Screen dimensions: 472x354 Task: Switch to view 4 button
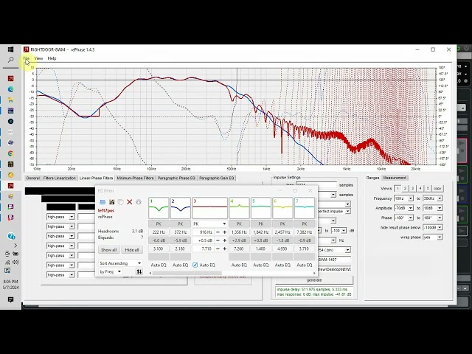coord(420,189)
